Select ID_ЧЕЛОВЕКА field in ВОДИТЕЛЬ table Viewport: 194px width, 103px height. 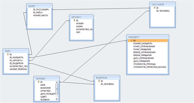107,84
